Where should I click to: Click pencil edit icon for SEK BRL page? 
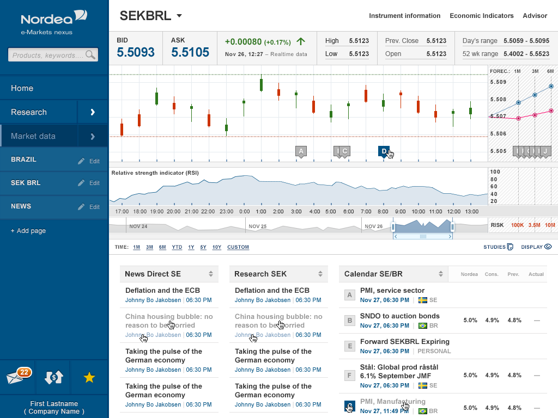click(x=81, y=183)
